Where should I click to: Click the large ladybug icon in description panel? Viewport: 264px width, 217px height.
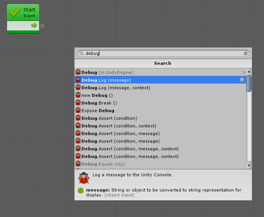click(x=84, y=178)
